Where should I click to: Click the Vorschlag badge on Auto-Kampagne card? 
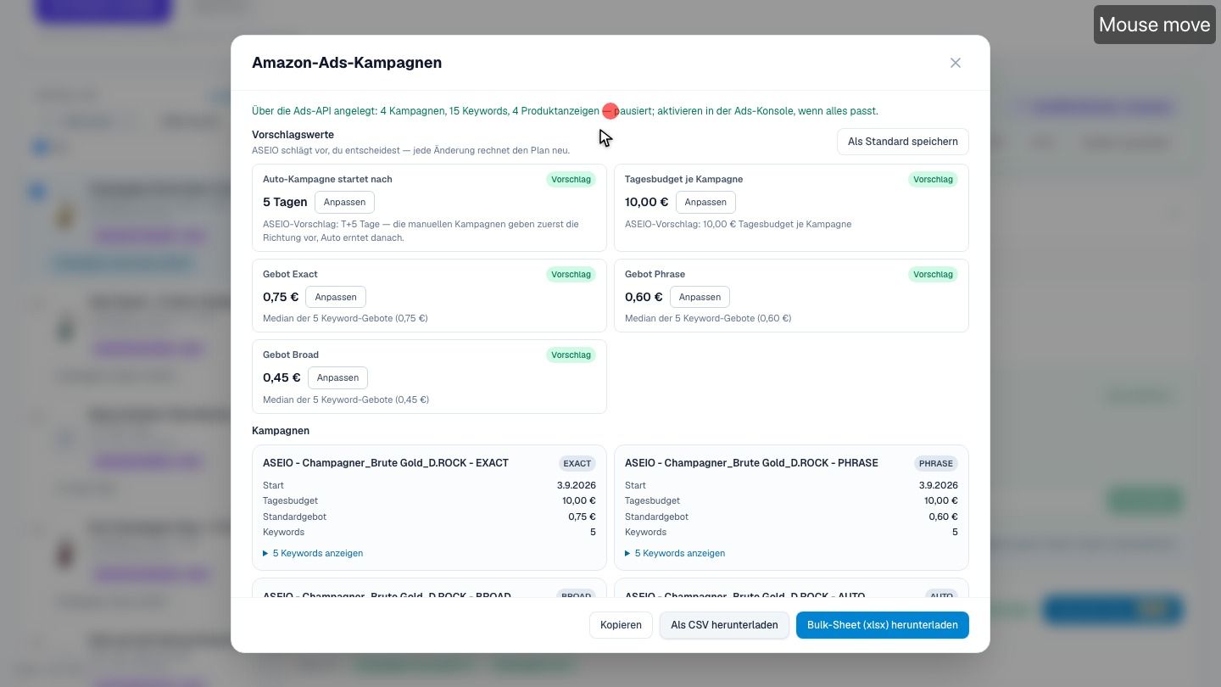(571, 180)
